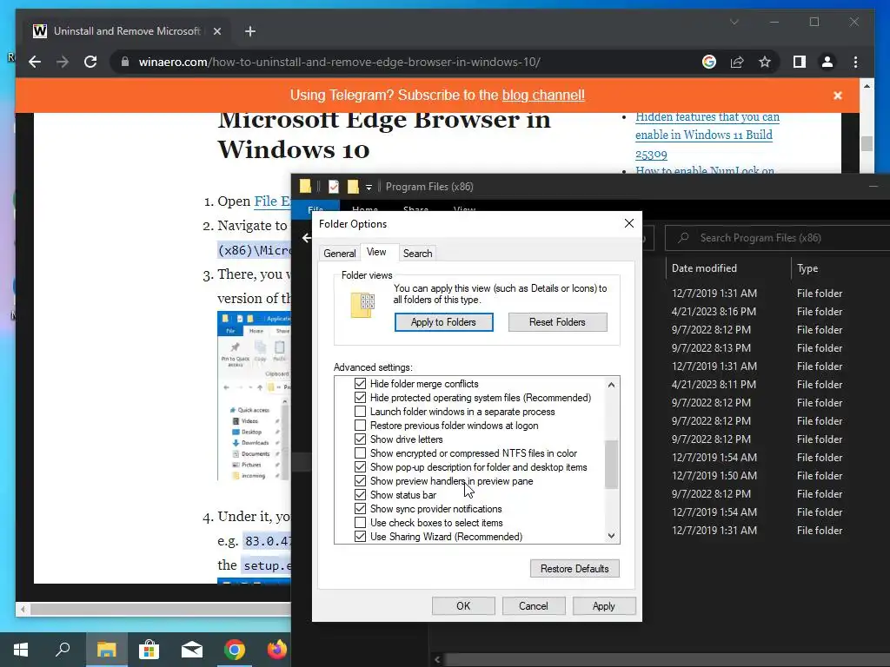The width and height of the screenshot is (890, 667).
Task: Switch to General tab in Folder Options
Action: [x=340, y=254]
